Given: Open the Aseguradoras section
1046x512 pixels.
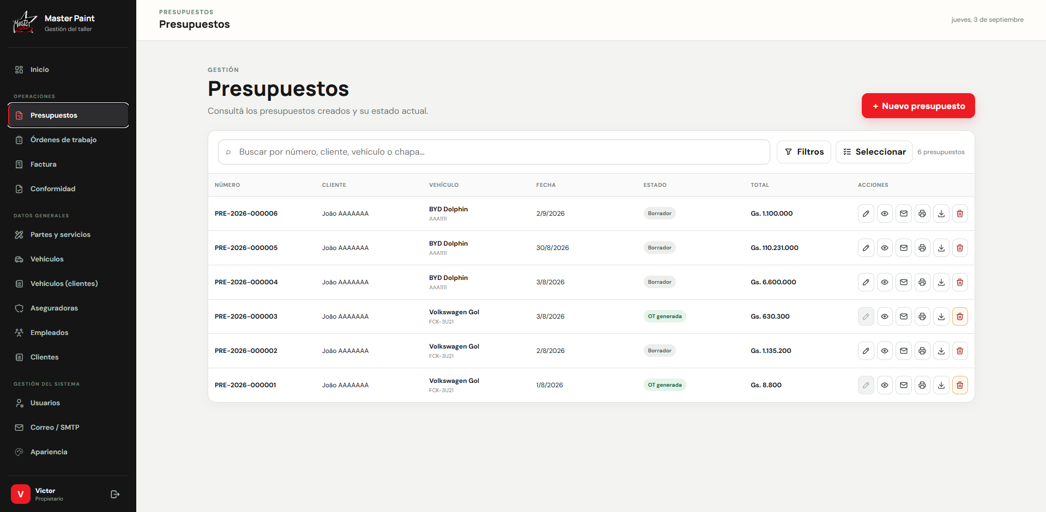Looking at the screenshot, I should click(68, 308).
